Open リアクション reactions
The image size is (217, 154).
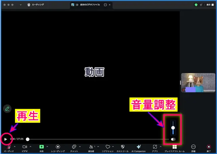pos(108,147)
